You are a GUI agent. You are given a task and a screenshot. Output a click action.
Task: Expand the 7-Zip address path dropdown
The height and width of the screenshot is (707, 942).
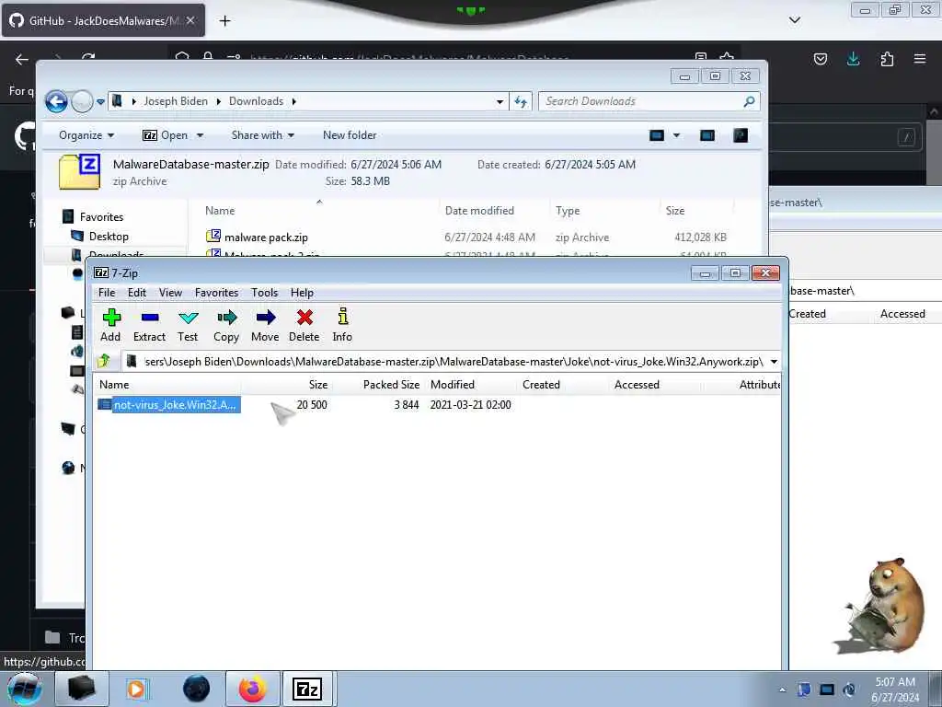coord(774,361)
